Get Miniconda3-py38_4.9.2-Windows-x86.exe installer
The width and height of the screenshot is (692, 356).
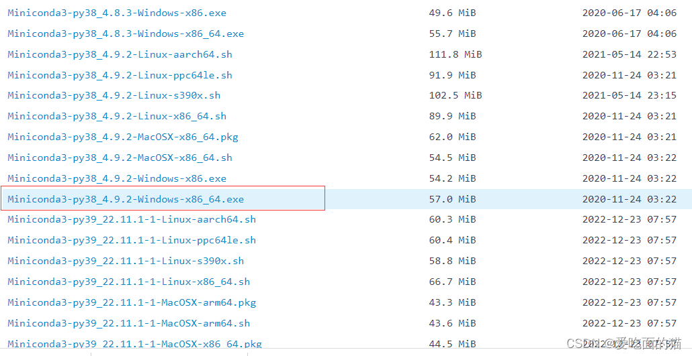click(117, 178)
